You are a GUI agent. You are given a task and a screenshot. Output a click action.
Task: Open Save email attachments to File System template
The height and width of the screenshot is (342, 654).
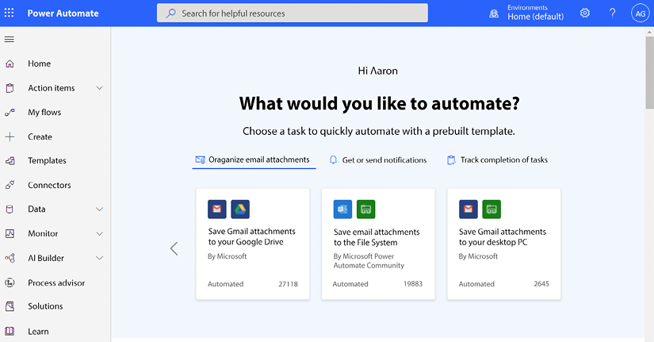point(378,244)
